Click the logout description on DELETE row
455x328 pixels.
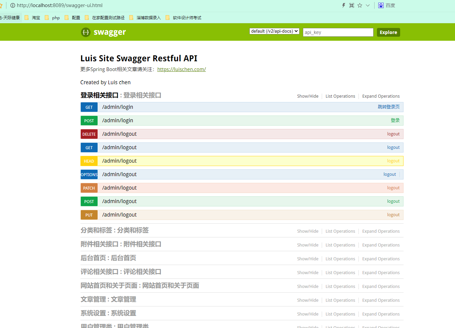[393, 134]
